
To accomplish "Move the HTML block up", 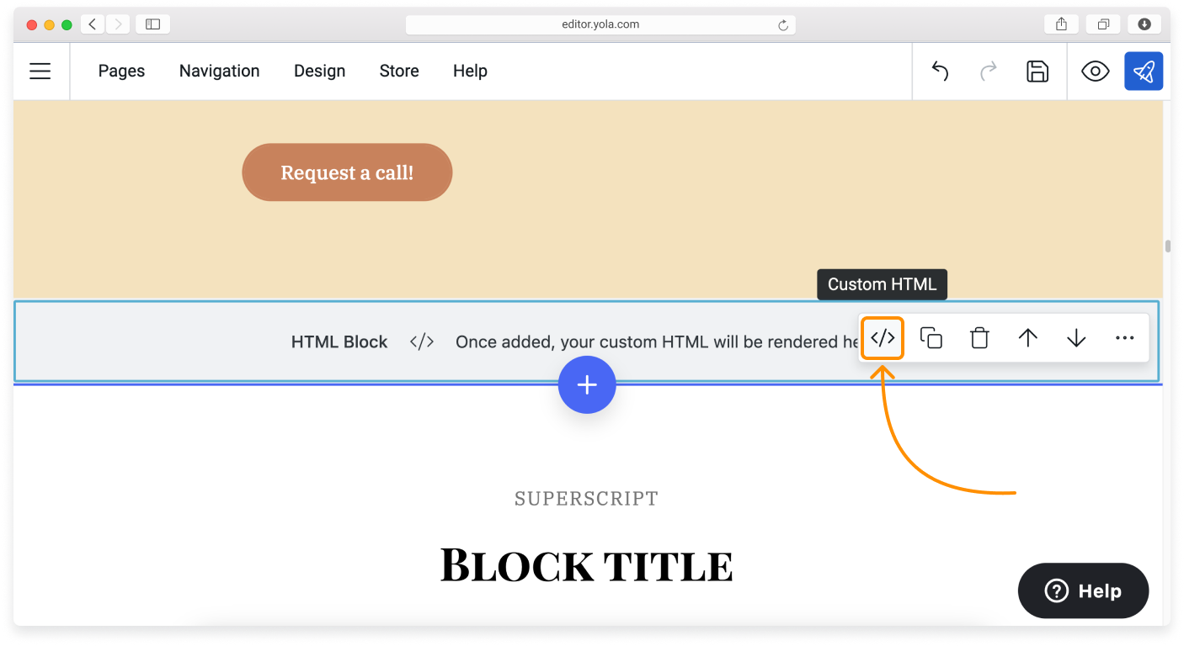I will 1027,338.
